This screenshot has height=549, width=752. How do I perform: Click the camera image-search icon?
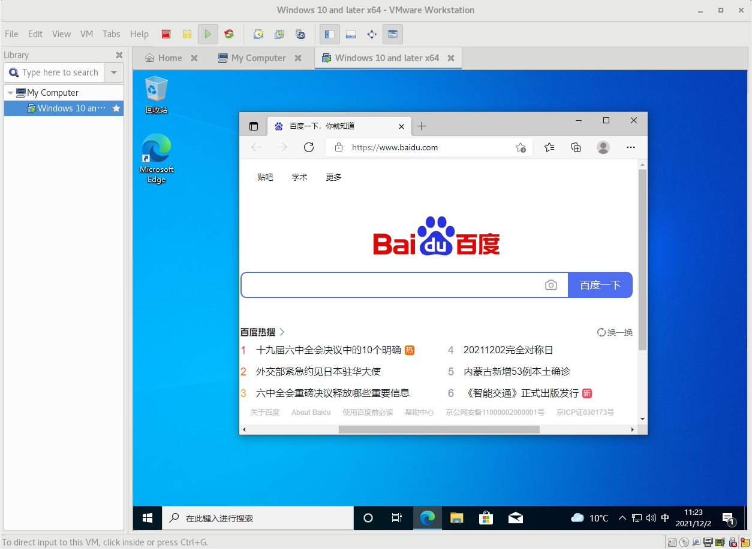tap(551, 285)
